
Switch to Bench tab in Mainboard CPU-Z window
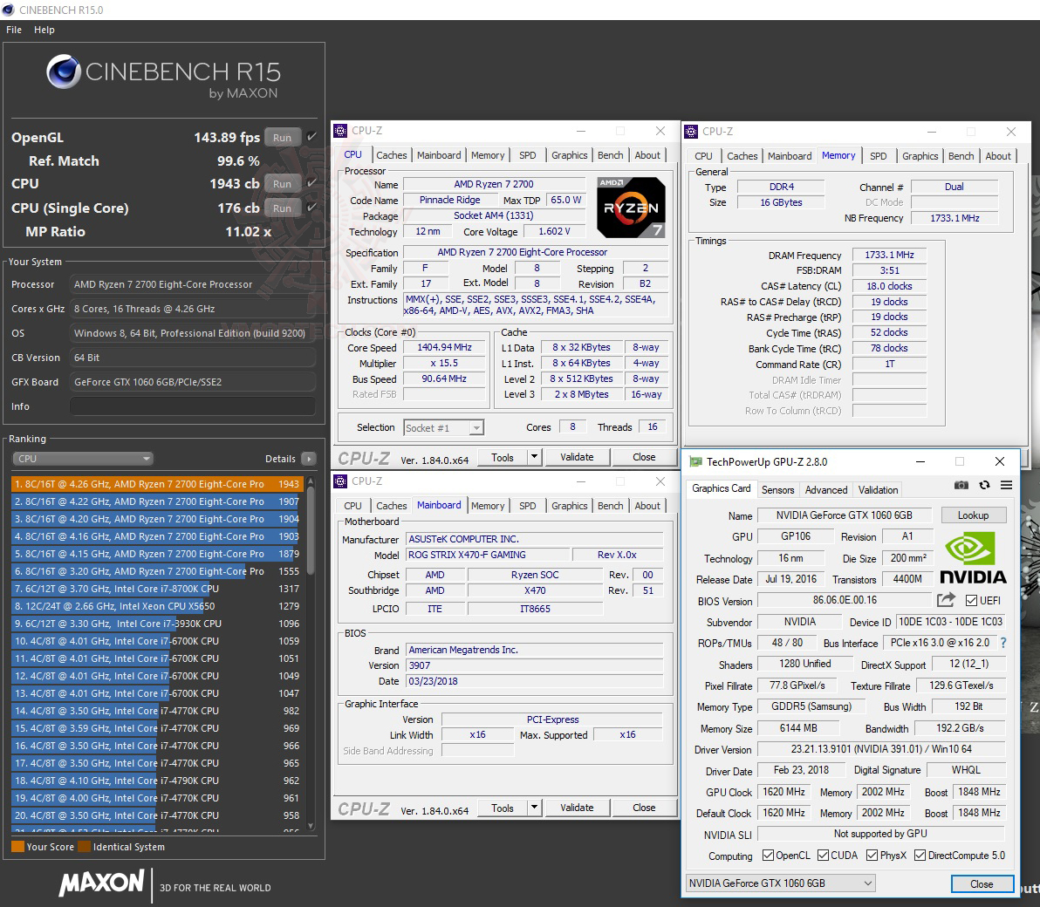click(x=610, y=506)
